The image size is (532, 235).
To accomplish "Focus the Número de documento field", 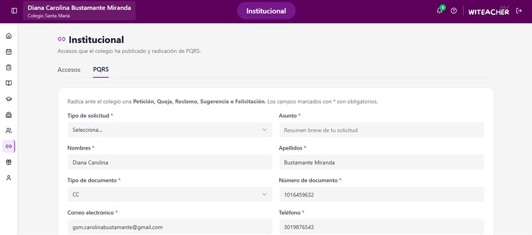I will (x=381, y=194).
